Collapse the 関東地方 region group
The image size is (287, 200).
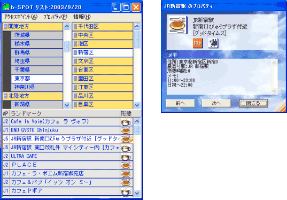(6, 27)
